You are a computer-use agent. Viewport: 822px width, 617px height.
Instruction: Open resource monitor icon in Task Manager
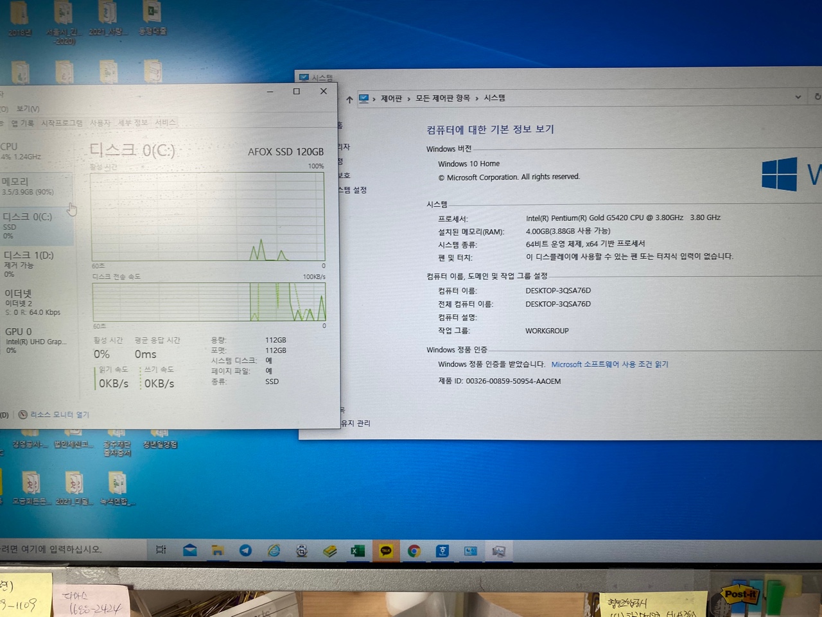[x=23, y=415]
